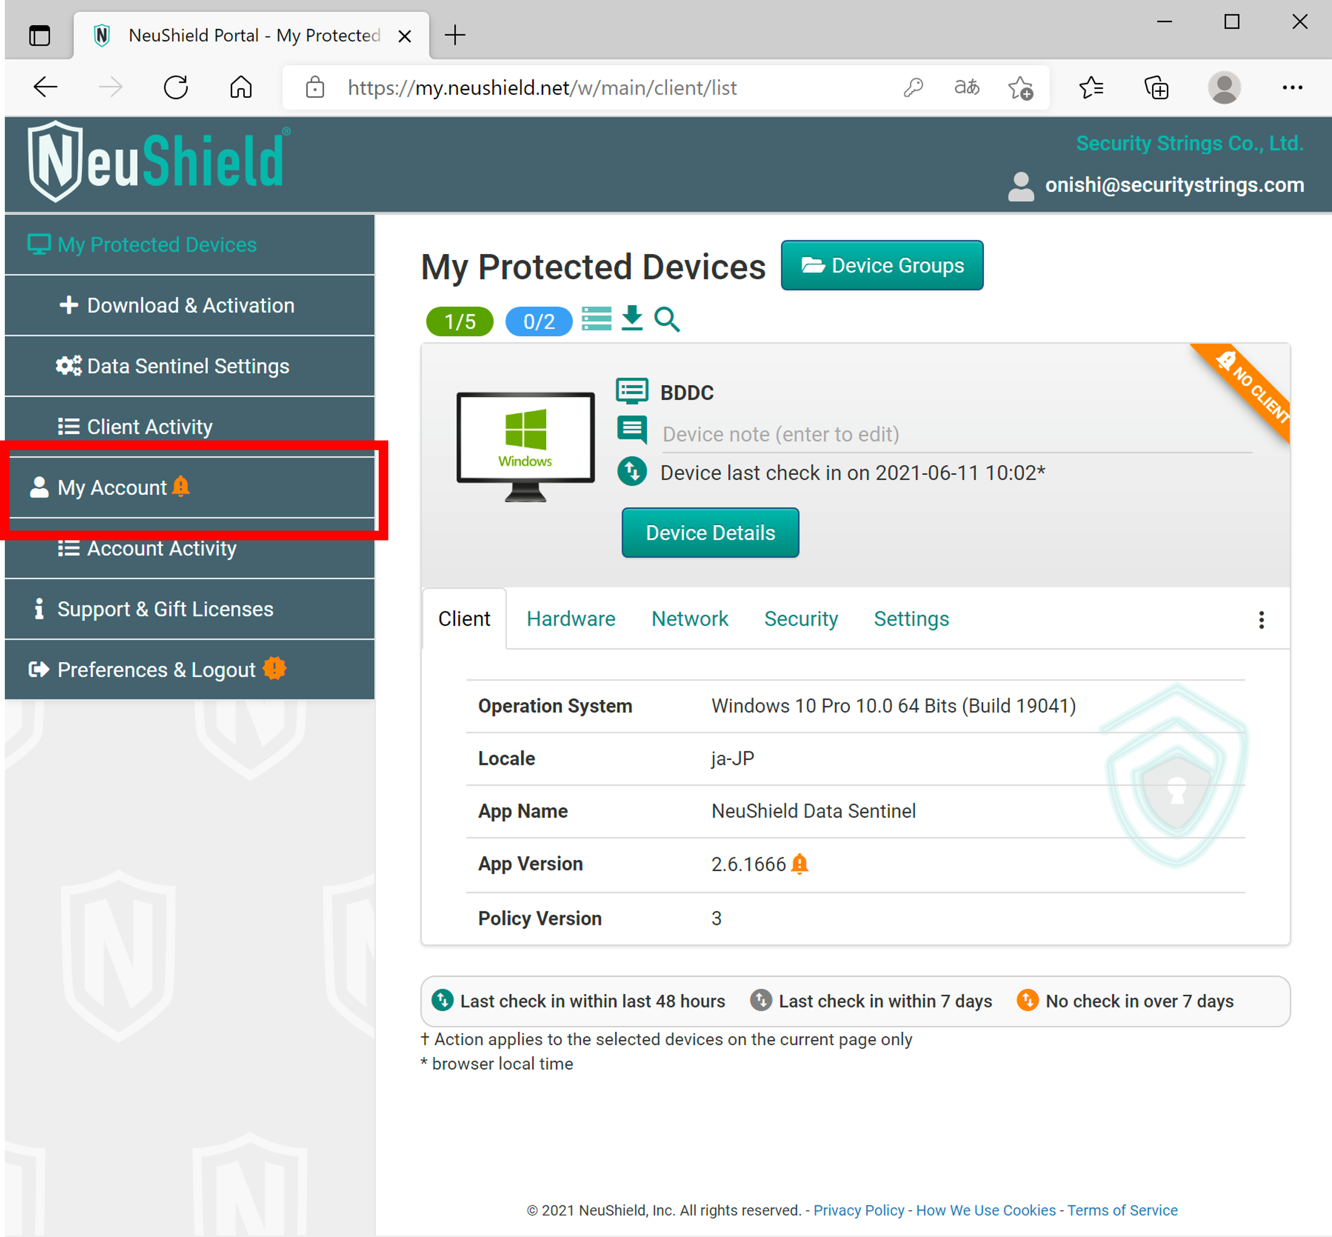The height and width of the screenshot is (1237, 1332).
Task: Click the onishi@securitystrings.com user name
Action: (1174, 185)
